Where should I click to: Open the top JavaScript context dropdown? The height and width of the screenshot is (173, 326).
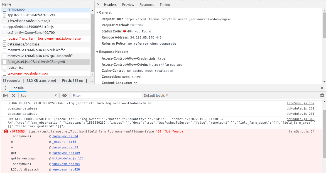(x=38, y=95)
